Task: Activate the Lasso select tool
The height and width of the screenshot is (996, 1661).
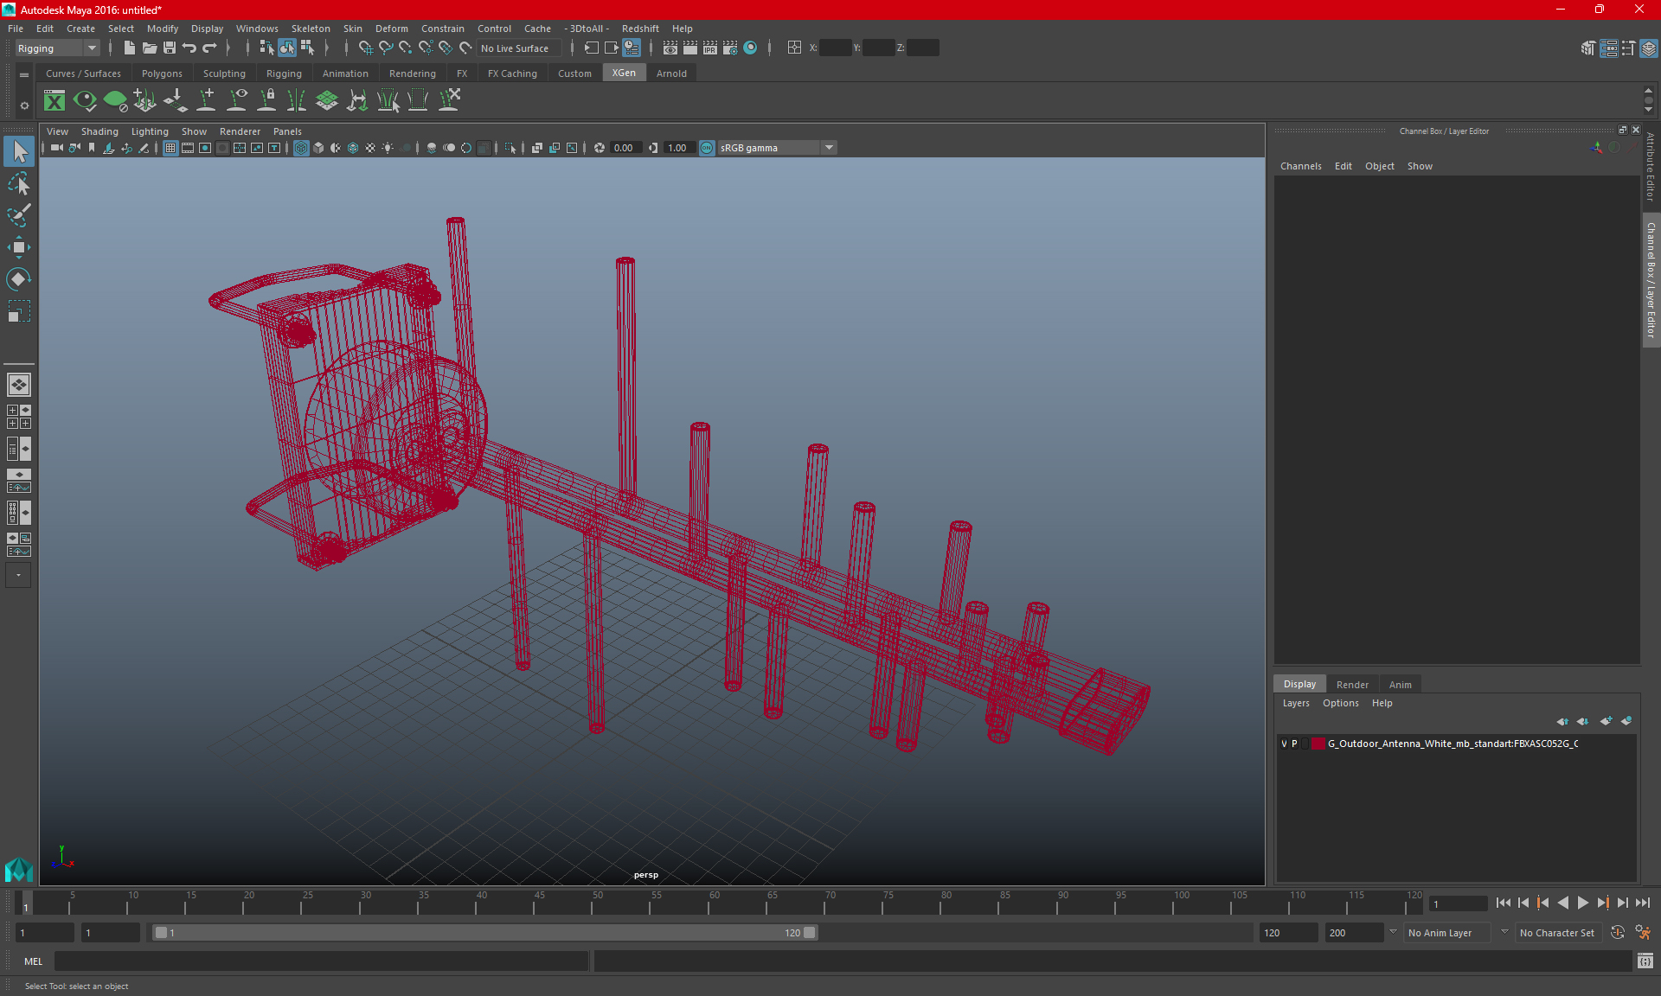Action: tap(19, 183)
